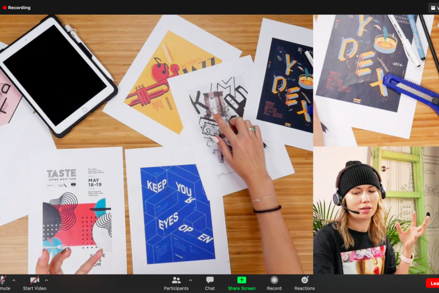Open audio options caret beside mute
The image size is (439, 293).
(14, 280)
